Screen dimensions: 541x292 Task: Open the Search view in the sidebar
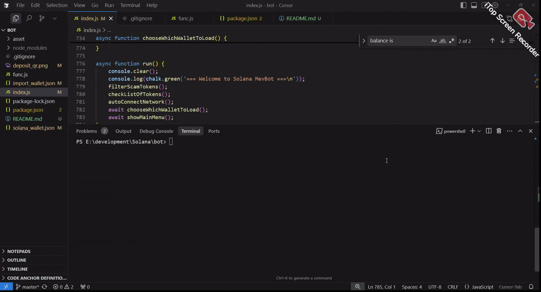[29, 18]
